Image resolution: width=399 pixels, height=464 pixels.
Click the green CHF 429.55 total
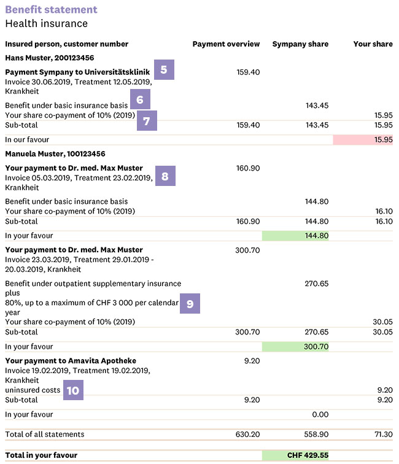pos(295,455)
